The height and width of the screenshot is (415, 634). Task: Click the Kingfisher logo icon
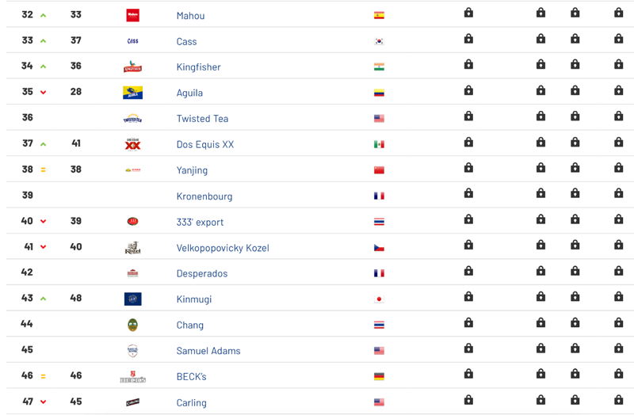132,67
